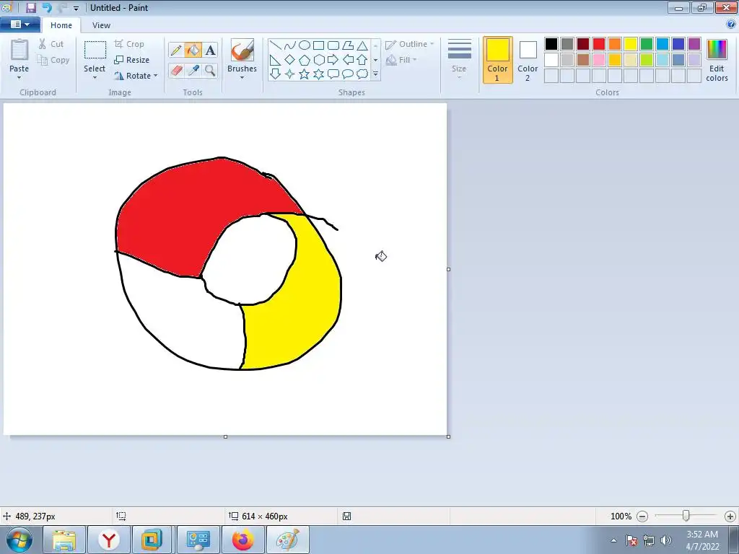The height and width of the screenshot is (554, 739).
Task: Pick the black color swatch
Action: (x=551, y=44)
